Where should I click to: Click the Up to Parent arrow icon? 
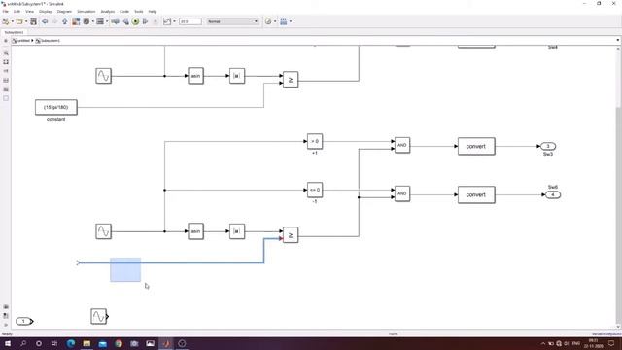[x=65, y=21]
